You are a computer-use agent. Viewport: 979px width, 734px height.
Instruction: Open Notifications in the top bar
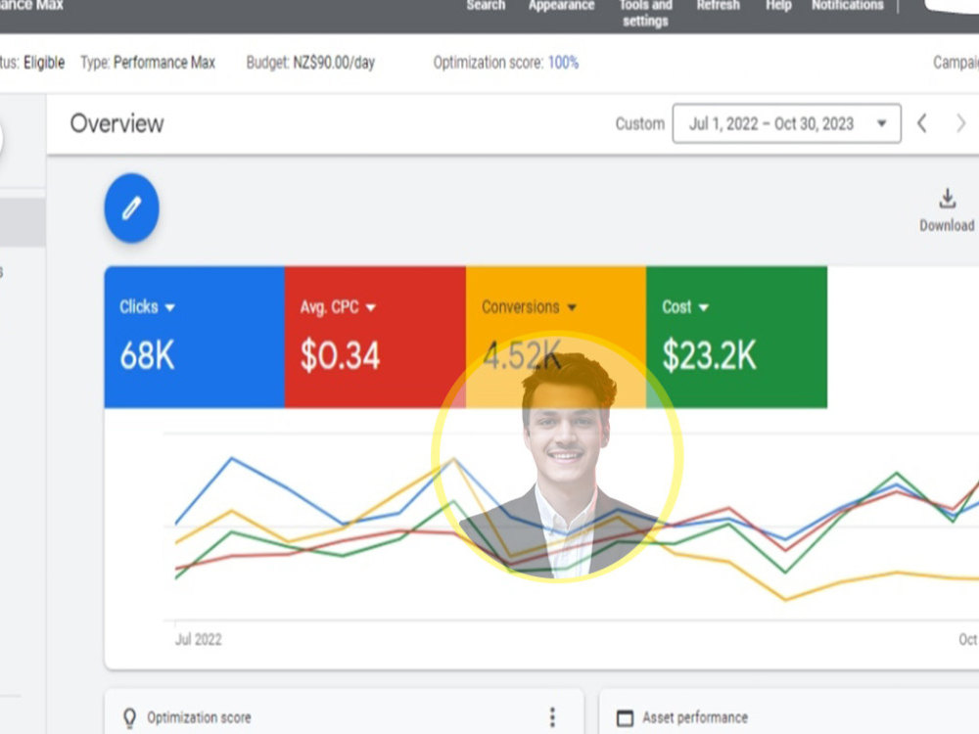pyautogui.click(x=847, y=6)
